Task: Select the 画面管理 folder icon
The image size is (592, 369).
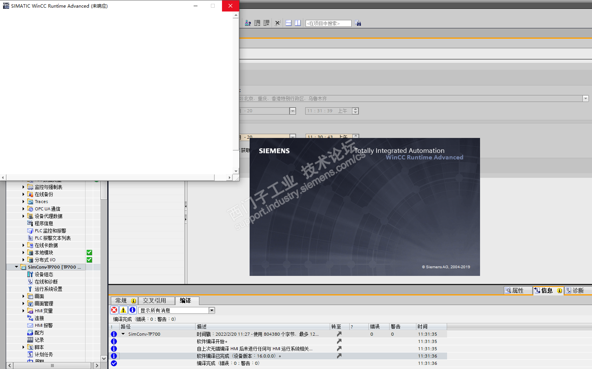Action: coord(30,303)
